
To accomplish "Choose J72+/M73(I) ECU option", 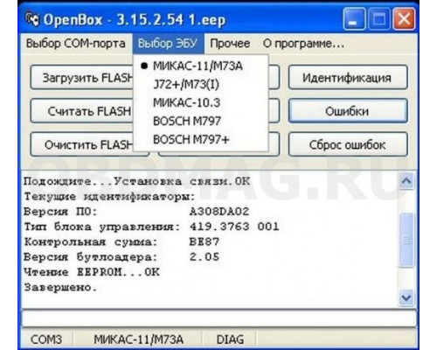I will click(x=201, y=84).
